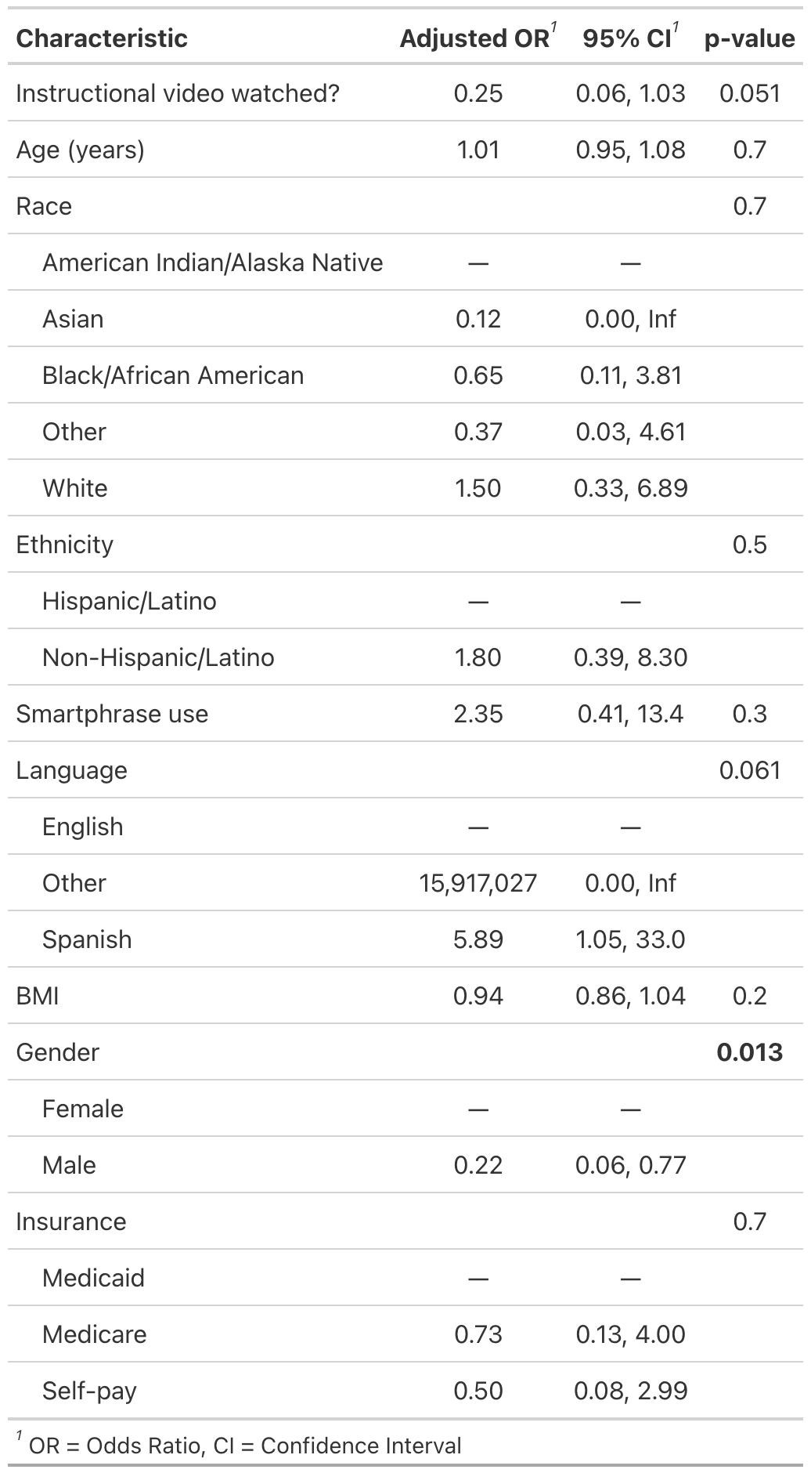This screenshot has width=811, height=1473.
Task: Click the American Indian/Alaska Native label
Action: (213, 262)
